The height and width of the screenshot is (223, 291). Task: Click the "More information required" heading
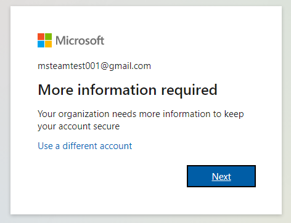[x=128, y=90]
